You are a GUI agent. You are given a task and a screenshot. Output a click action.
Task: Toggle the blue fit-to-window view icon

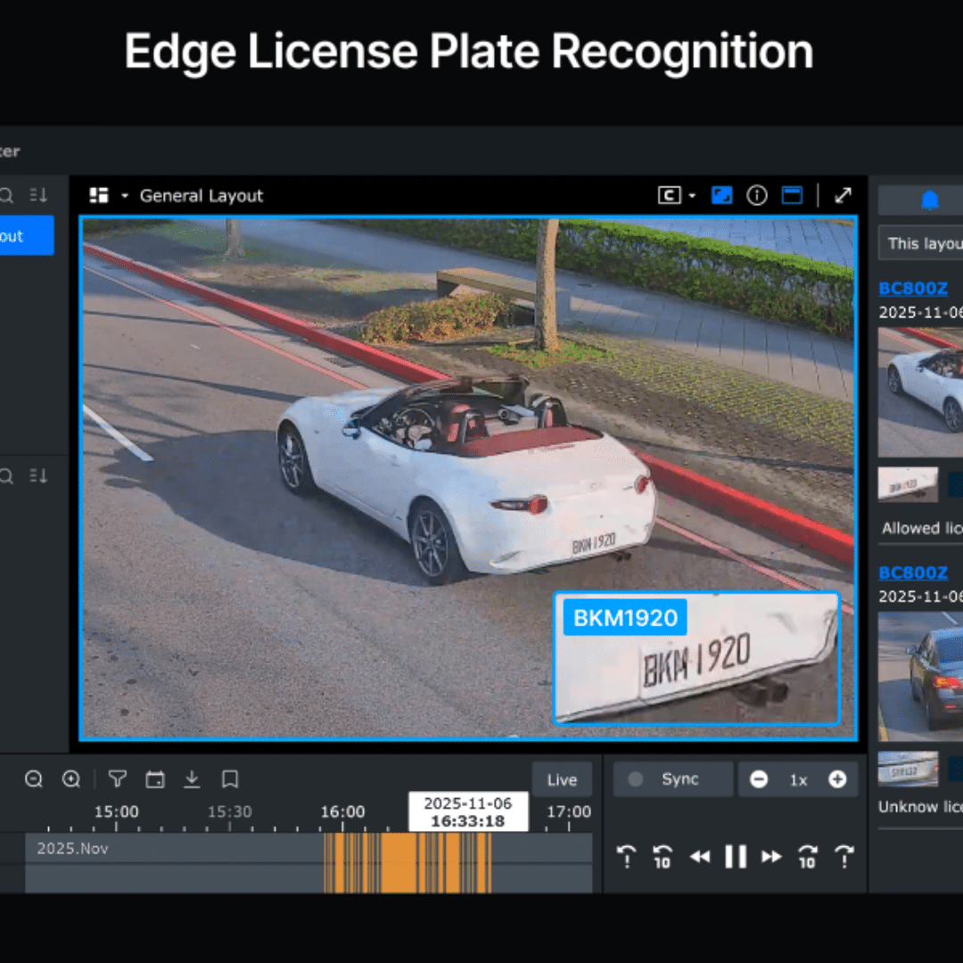721,195
